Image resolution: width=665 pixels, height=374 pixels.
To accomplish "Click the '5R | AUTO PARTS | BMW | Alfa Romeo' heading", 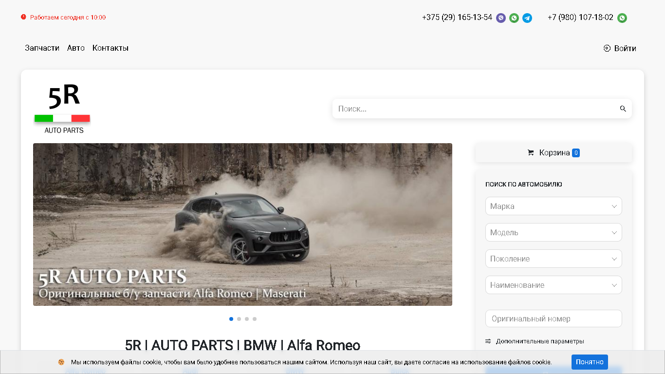I will [x=242, y=345].
